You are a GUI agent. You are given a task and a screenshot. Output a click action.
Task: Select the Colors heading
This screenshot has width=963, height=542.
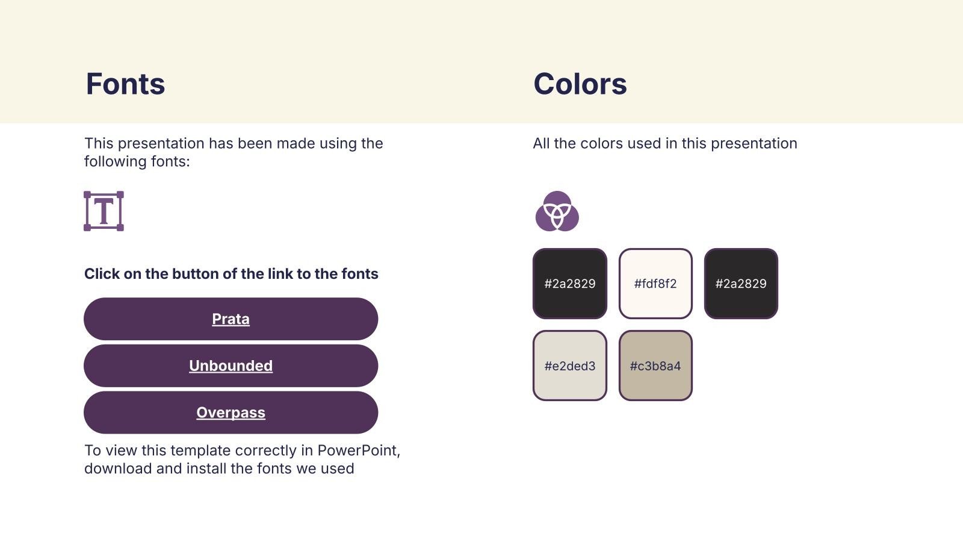[580, 84]
